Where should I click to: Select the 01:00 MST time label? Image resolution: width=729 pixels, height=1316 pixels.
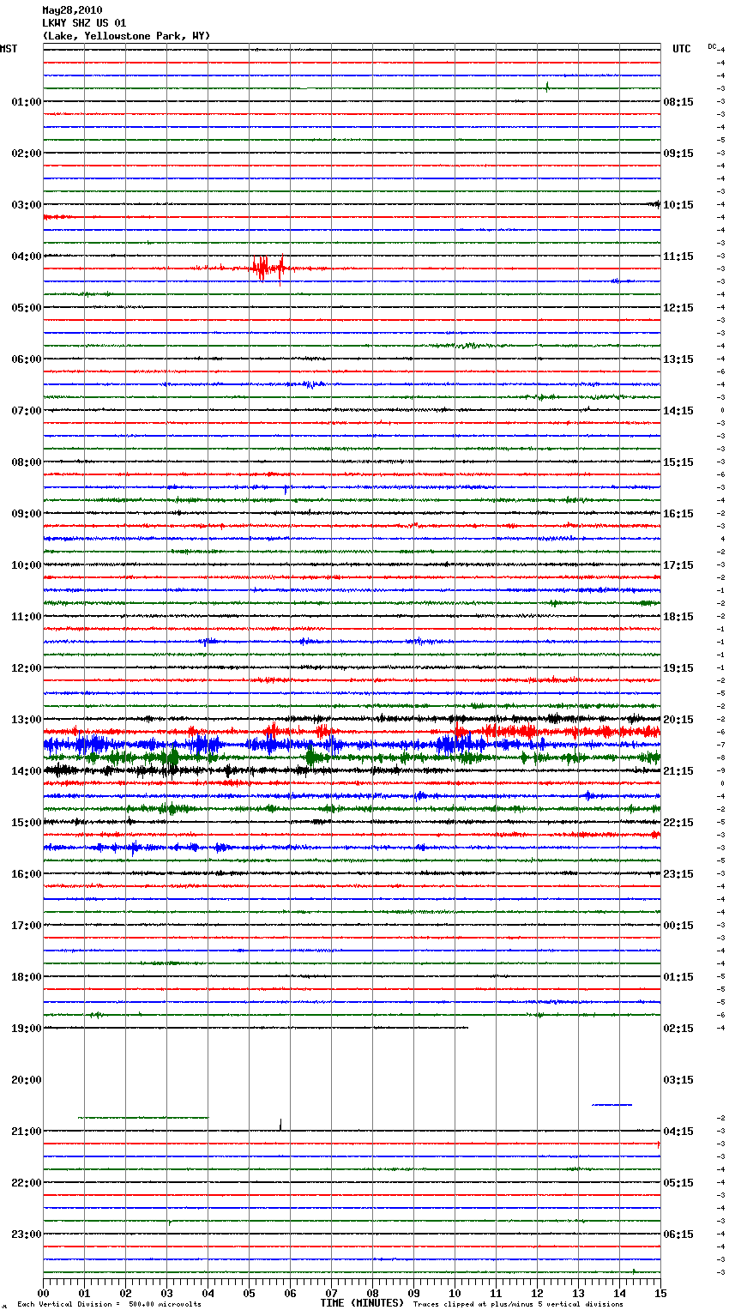pos(26,102)
